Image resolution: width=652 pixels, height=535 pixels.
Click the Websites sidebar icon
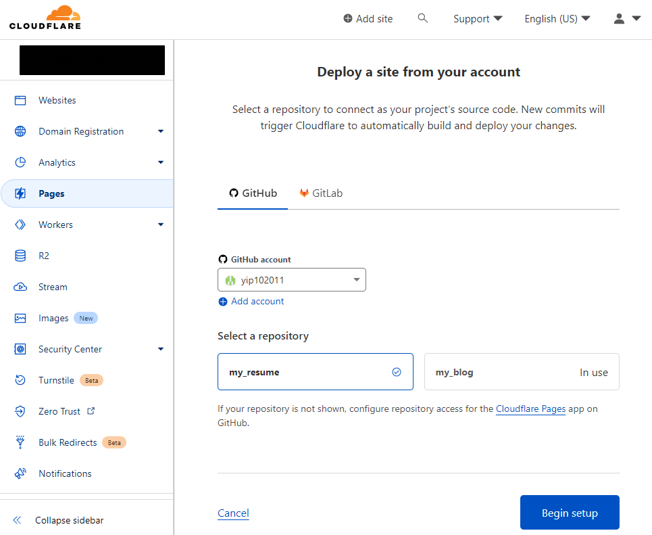[x=20, y=100]
